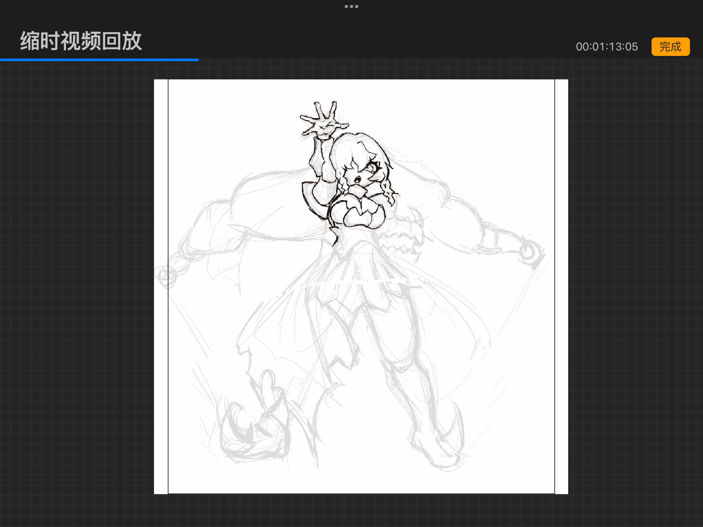
Task: Click the 缩时视频回放 title text
Action: [x=81, y=41]
